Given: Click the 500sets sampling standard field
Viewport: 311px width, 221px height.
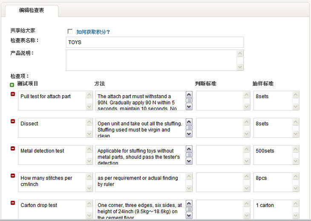Looking at the screenshot, I should click(x=273, y=155).
